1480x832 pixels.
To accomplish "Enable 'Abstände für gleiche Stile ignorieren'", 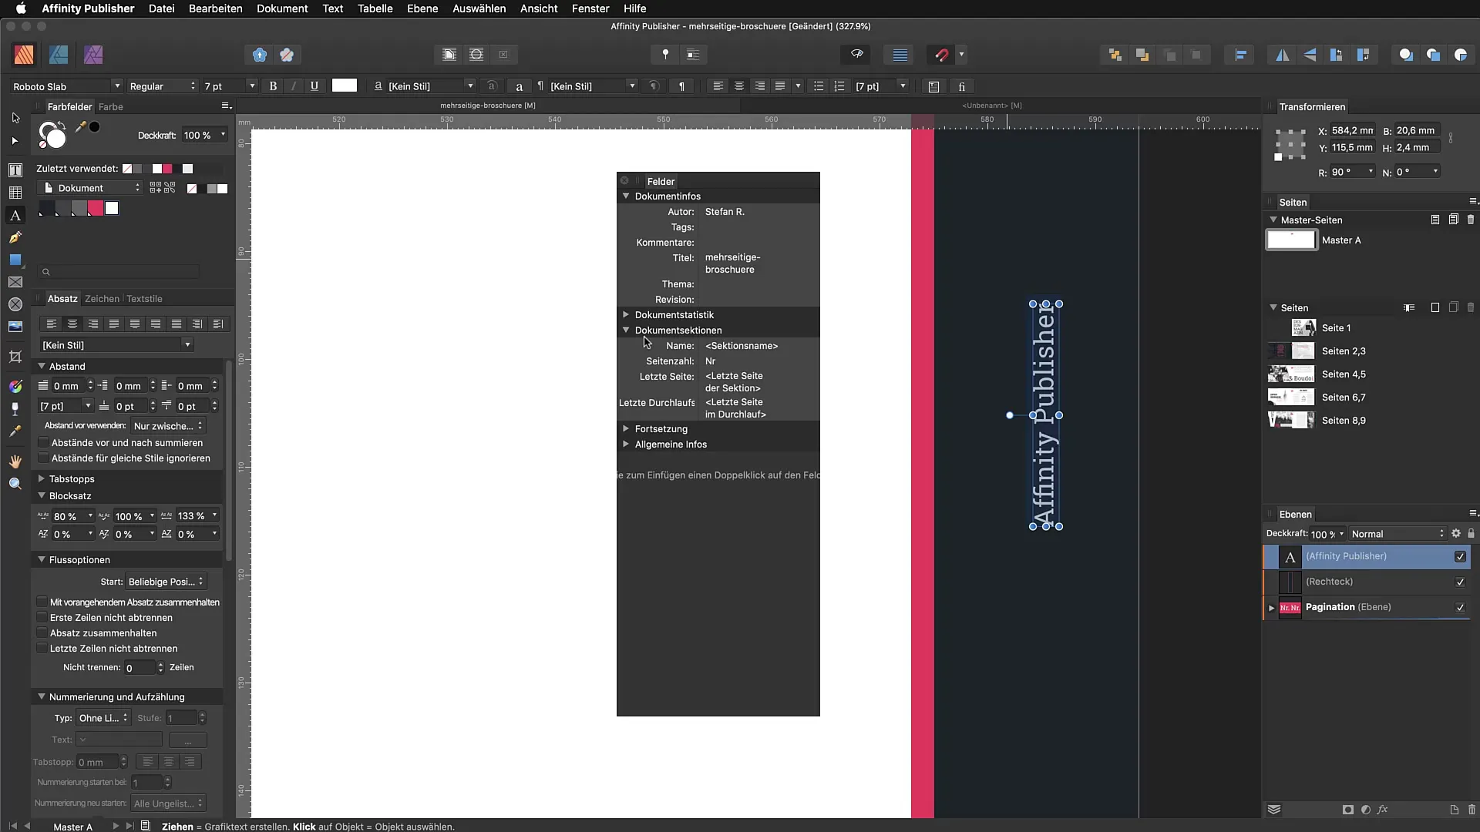I will point(43,458).
